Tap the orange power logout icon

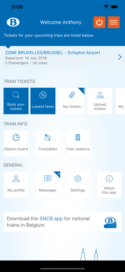coord(99,22)
